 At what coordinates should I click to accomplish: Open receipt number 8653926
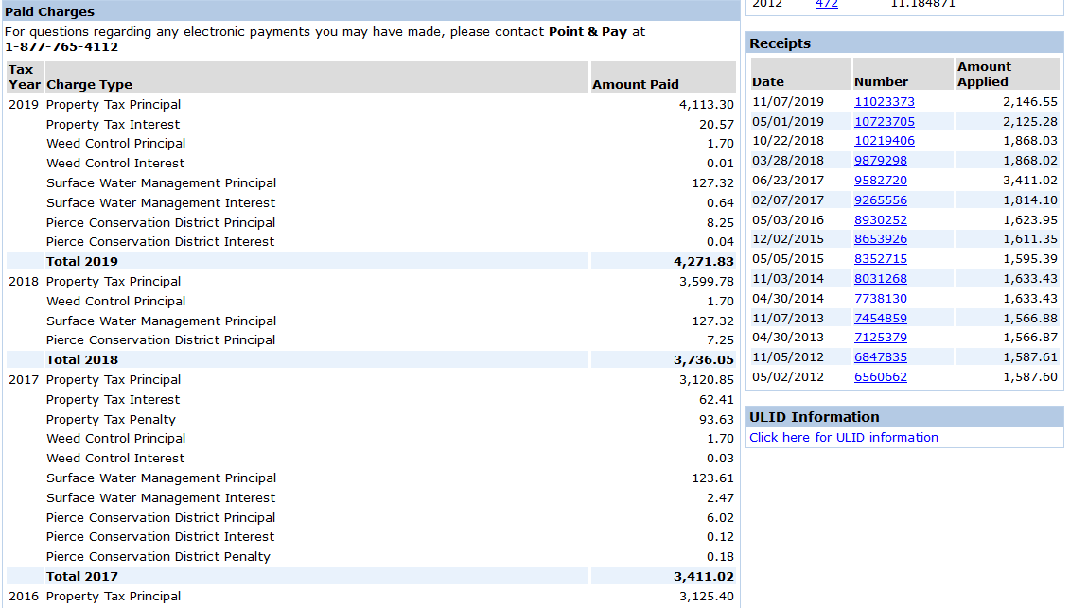point(880,239)
